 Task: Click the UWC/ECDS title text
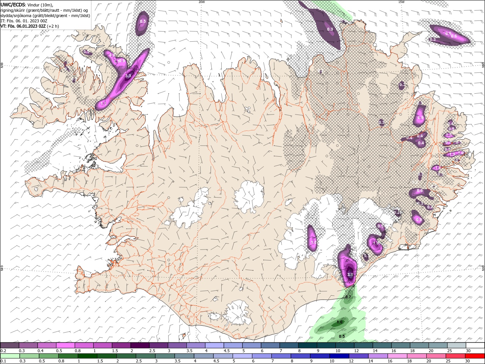point(13,5)
